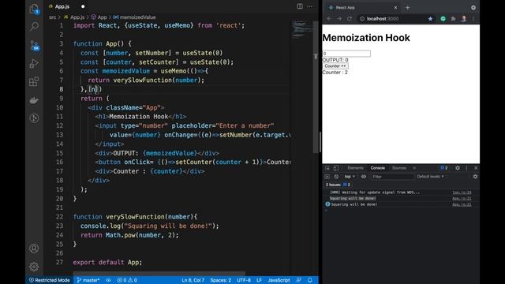The image size is (505, 284).
Task: Open the Accounts icon in activity bar
Action: tap(34, 248)
